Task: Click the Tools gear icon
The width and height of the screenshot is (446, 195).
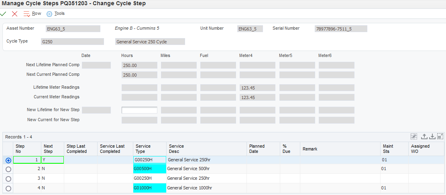Action: 49,14
